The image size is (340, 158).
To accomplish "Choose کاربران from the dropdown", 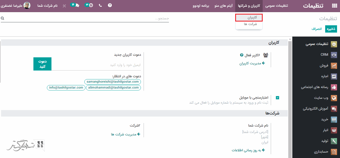I will tap(249, 17).
